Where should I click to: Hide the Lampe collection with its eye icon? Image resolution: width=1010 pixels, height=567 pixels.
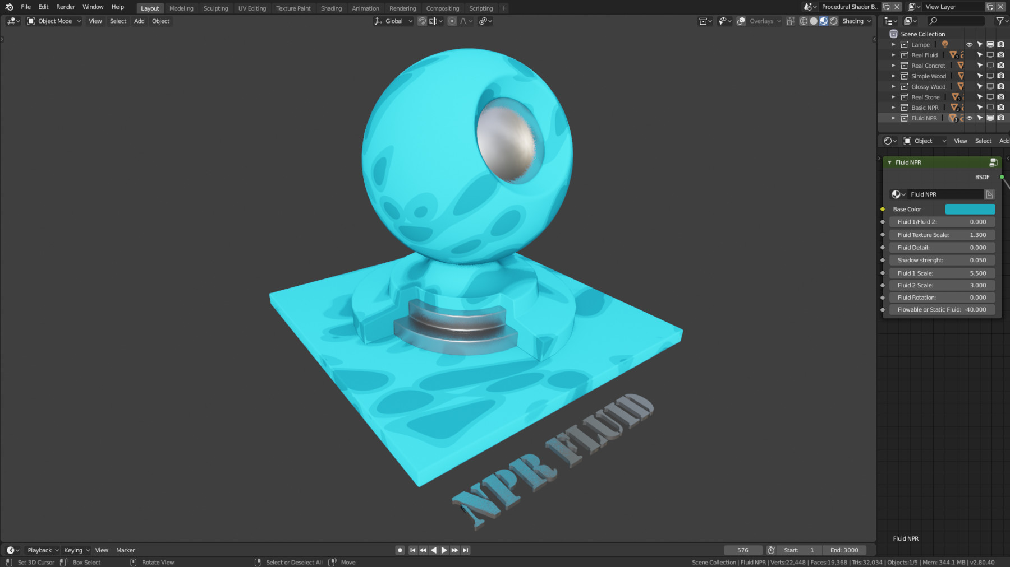[968, 44]
